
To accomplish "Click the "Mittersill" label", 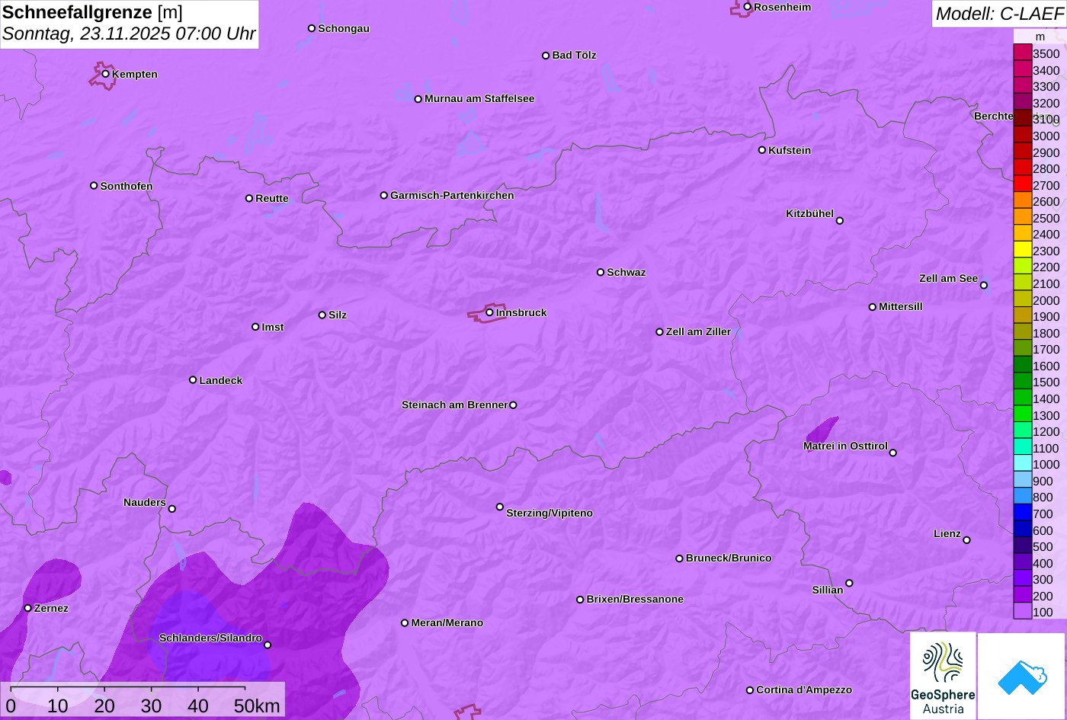I will click(x=900, y=307).
